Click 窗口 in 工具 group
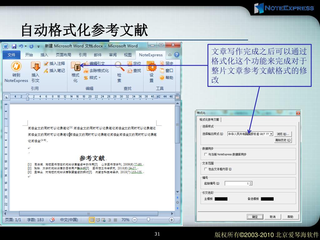Viewport: 320px width, 240px height. [167, 71]
